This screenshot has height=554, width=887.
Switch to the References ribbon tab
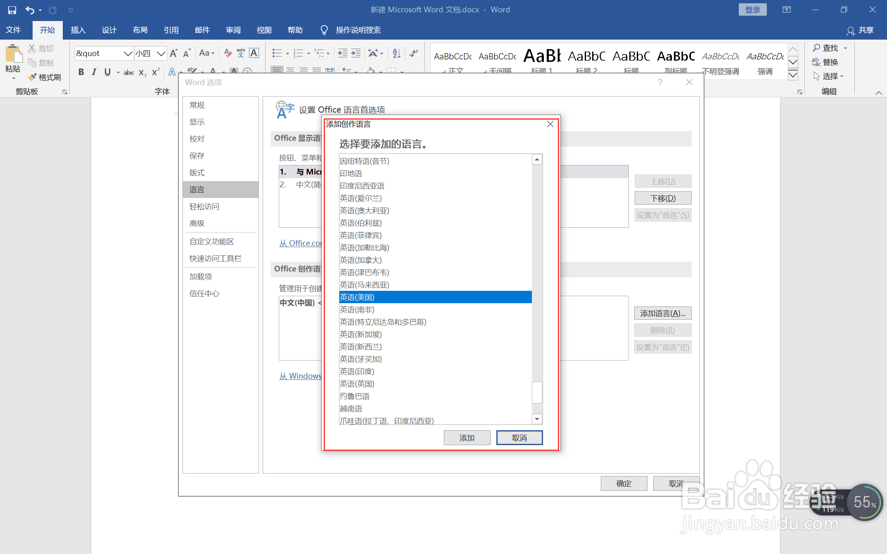click(171, 30)
